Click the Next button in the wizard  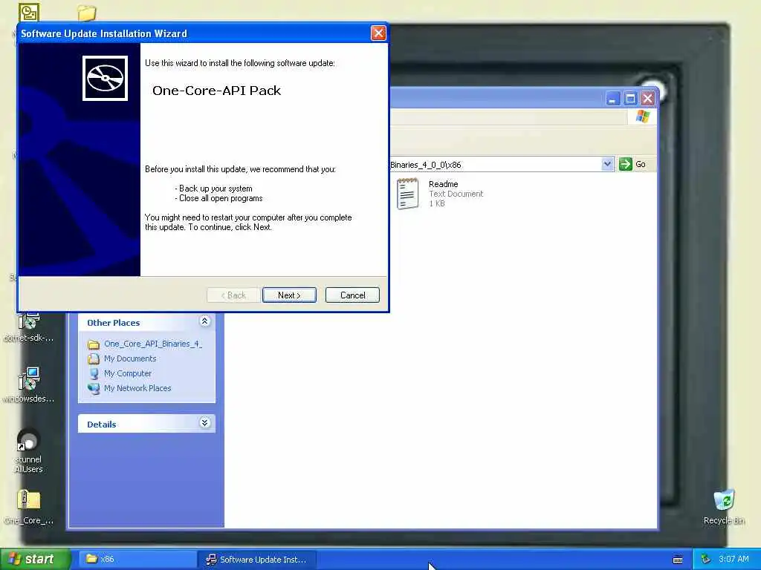[289, 295]
